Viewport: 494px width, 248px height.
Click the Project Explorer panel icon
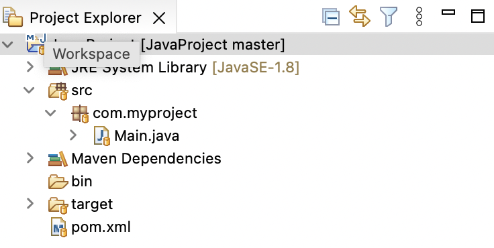click(x=13, y=17)
